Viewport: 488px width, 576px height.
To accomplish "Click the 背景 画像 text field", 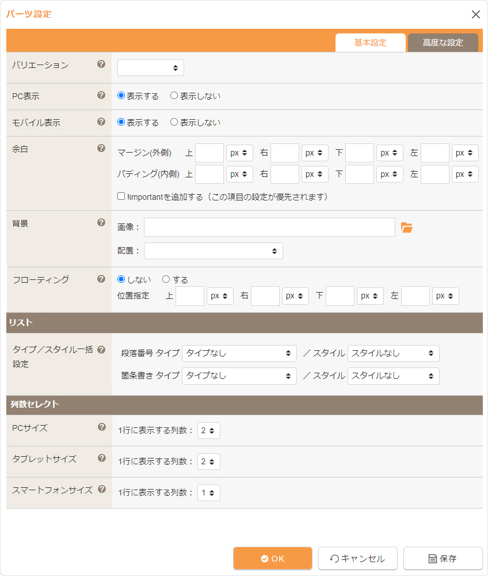I will click(269, 228).
